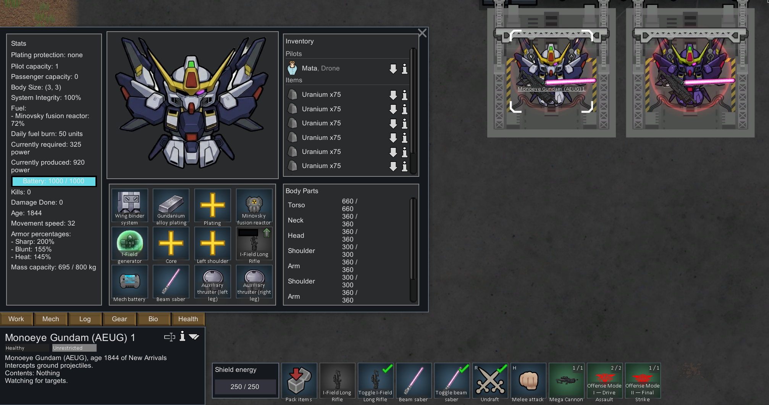The image size is (769, 405).
Task: Open the Gear tab
Action: coord(120,319)
